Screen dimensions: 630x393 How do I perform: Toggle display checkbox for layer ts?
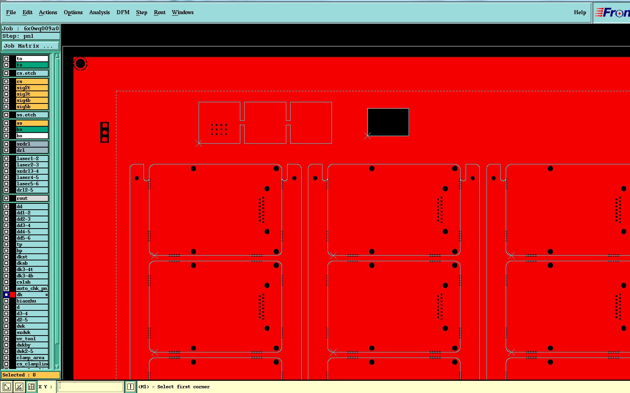(x=6, y=65)
